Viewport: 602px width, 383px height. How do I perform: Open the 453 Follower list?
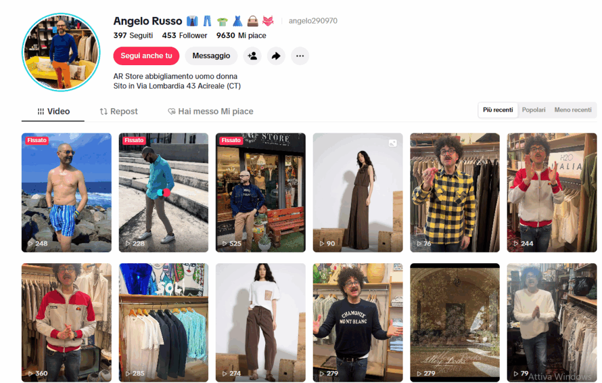click(185, 35)
